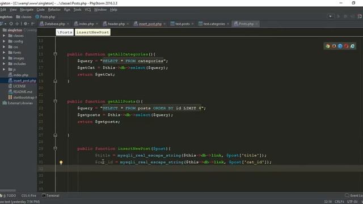Click the CRLF line separator indicator
This screenshot has width=363, height=204.
click(339, 202)
